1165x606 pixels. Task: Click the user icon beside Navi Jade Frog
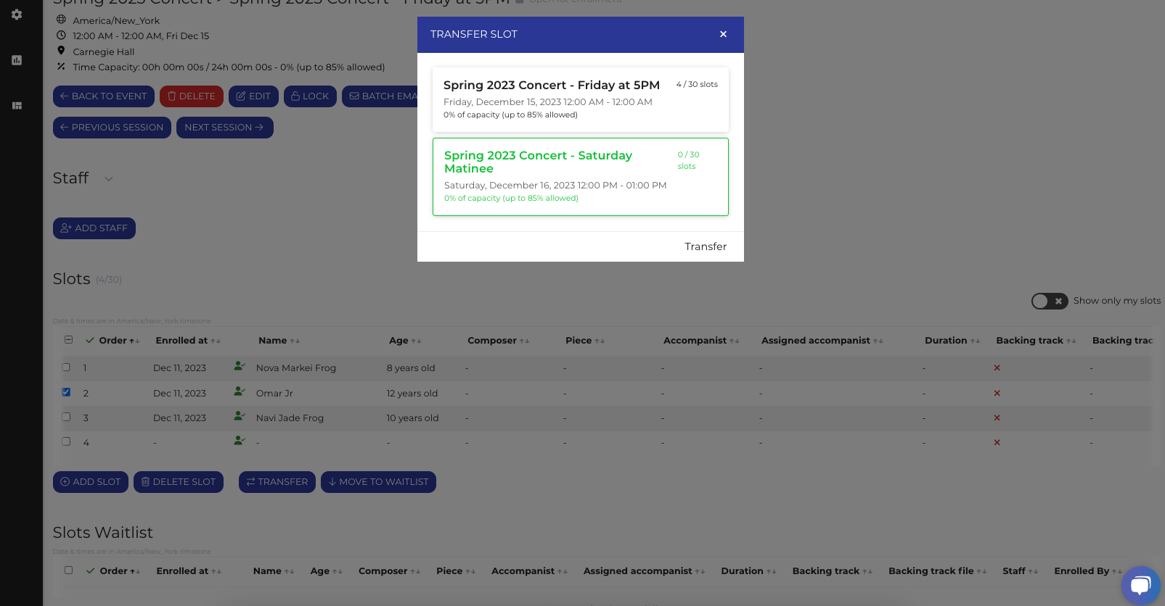tap(240, 417)
